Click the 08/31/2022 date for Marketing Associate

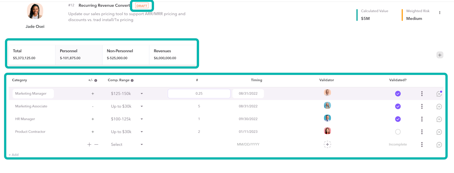[248, 106]
